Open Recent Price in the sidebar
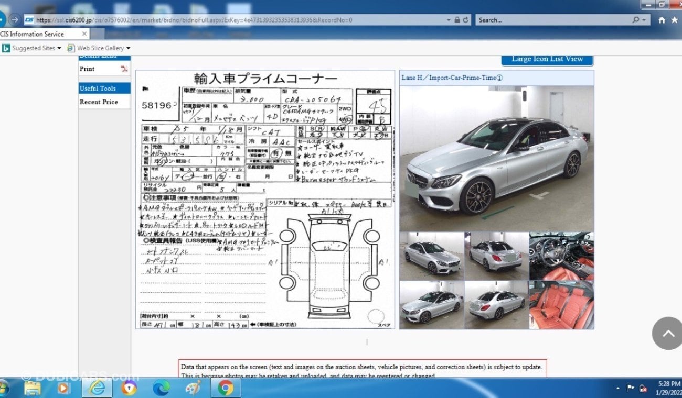The image size is (682, 398). [99, 102]
